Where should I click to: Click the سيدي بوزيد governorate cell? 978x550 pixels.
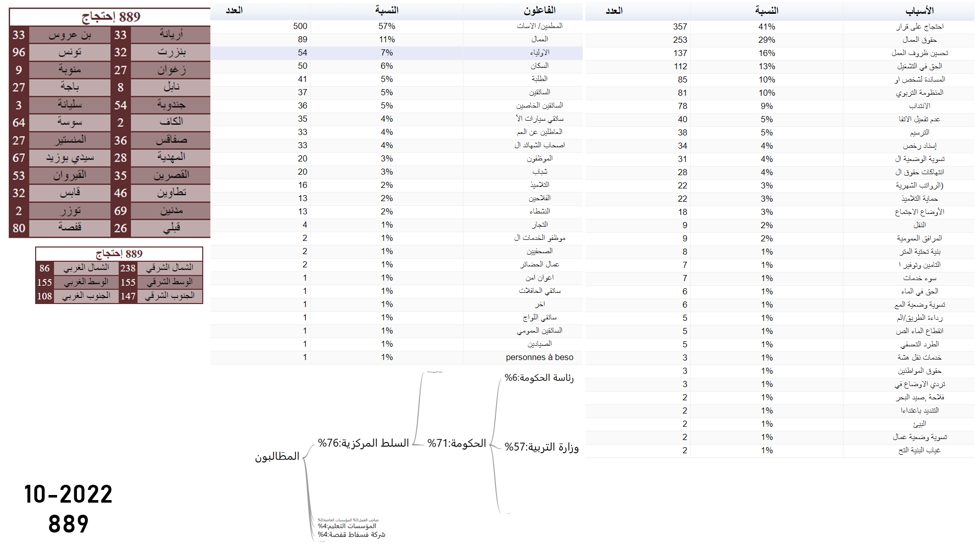(x=70, y=158)
